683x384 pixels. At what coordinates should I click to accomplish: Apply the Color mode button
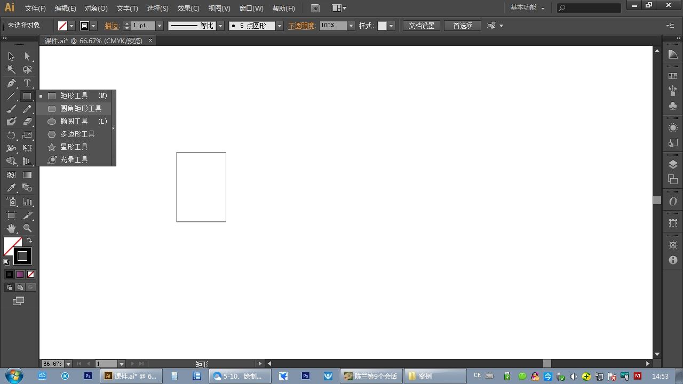(x=9, y=274)
